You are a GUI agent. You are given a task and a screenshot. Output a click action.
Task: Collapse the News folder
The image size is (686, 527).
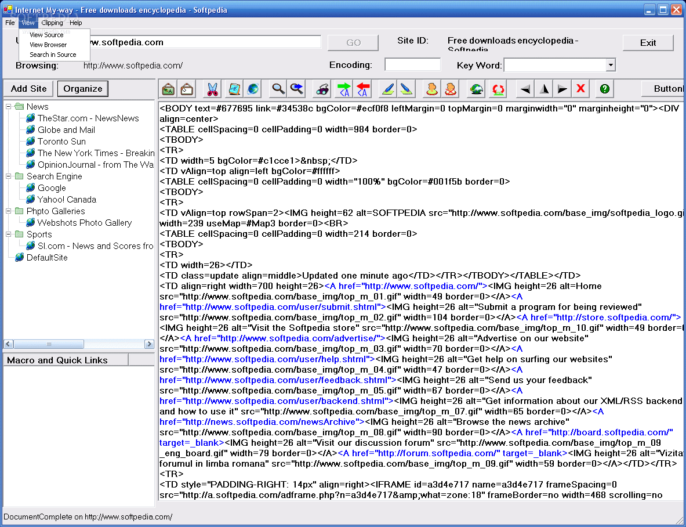[8, 106]
